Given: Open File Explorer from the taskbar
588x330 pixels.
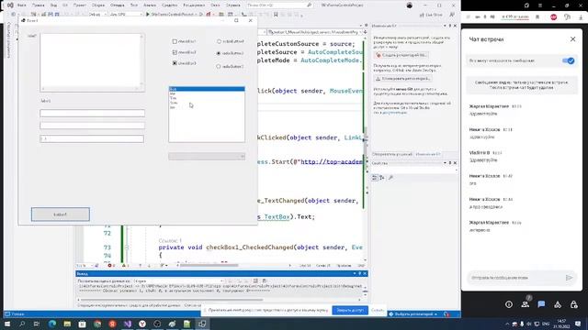Looking at the screenshot, I should click(x=67, y=324).
